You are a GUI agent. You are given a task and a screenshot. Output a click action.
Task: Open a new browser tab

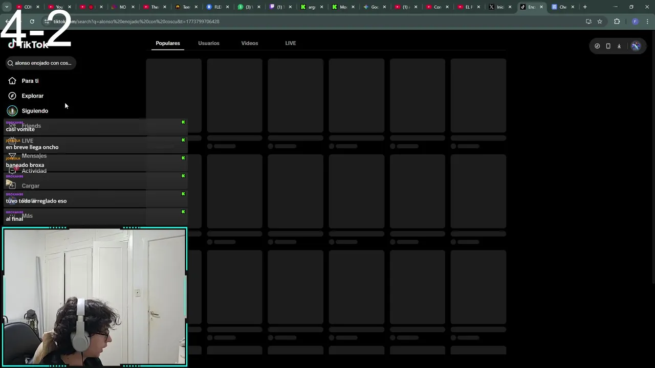click(x=585, y=7)
